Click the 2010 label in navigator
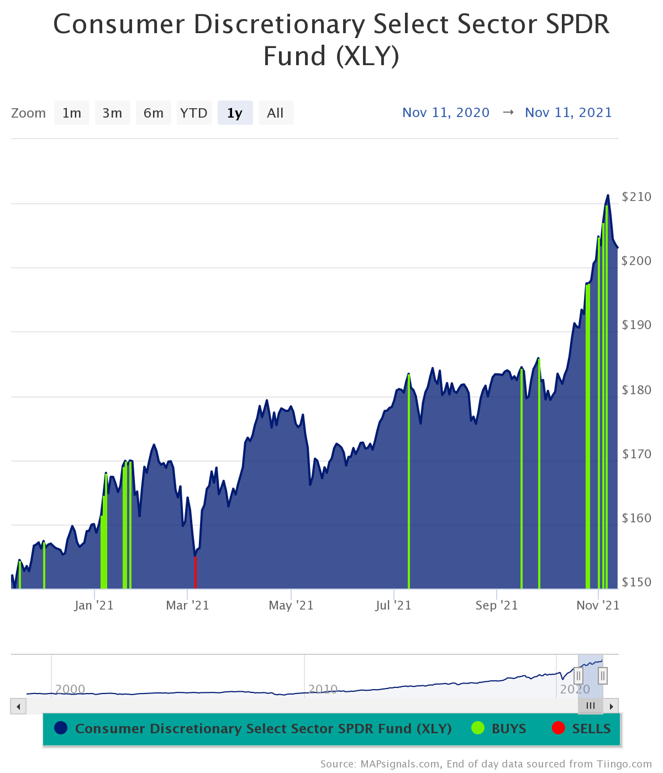Screen dimensions: 663x773 tap(323, 689)
